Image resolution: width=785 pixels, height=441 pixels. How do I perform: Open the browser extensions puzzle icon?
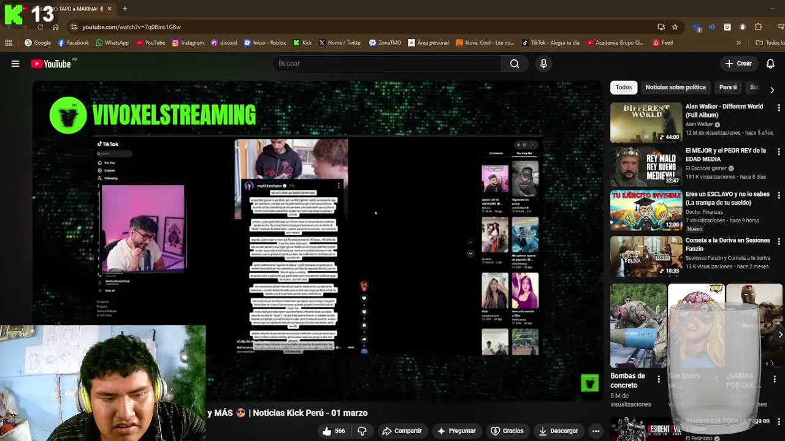click(758, 27)
